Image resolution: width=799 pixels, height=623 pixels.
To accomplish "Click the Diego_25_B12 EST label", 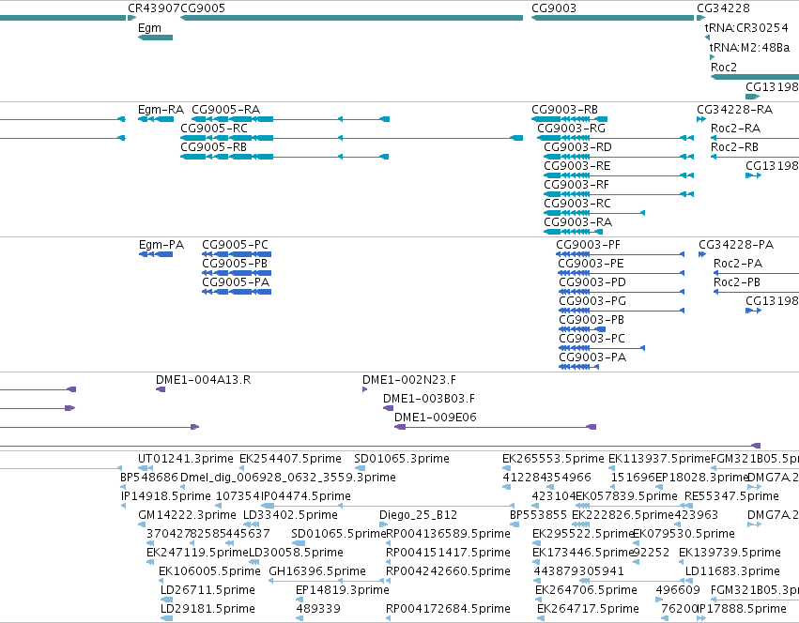I will (x=419, y=515).
